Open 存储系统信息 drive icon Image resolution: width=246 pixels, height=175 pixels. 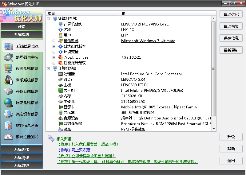pos(9,91)
